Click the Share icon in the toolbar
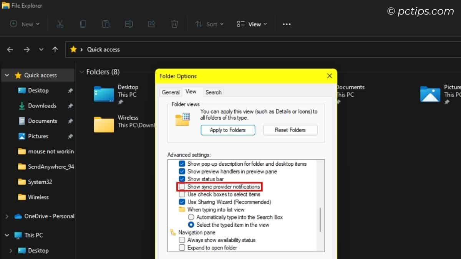Screen dimensions: 461x259 point(151,24)
